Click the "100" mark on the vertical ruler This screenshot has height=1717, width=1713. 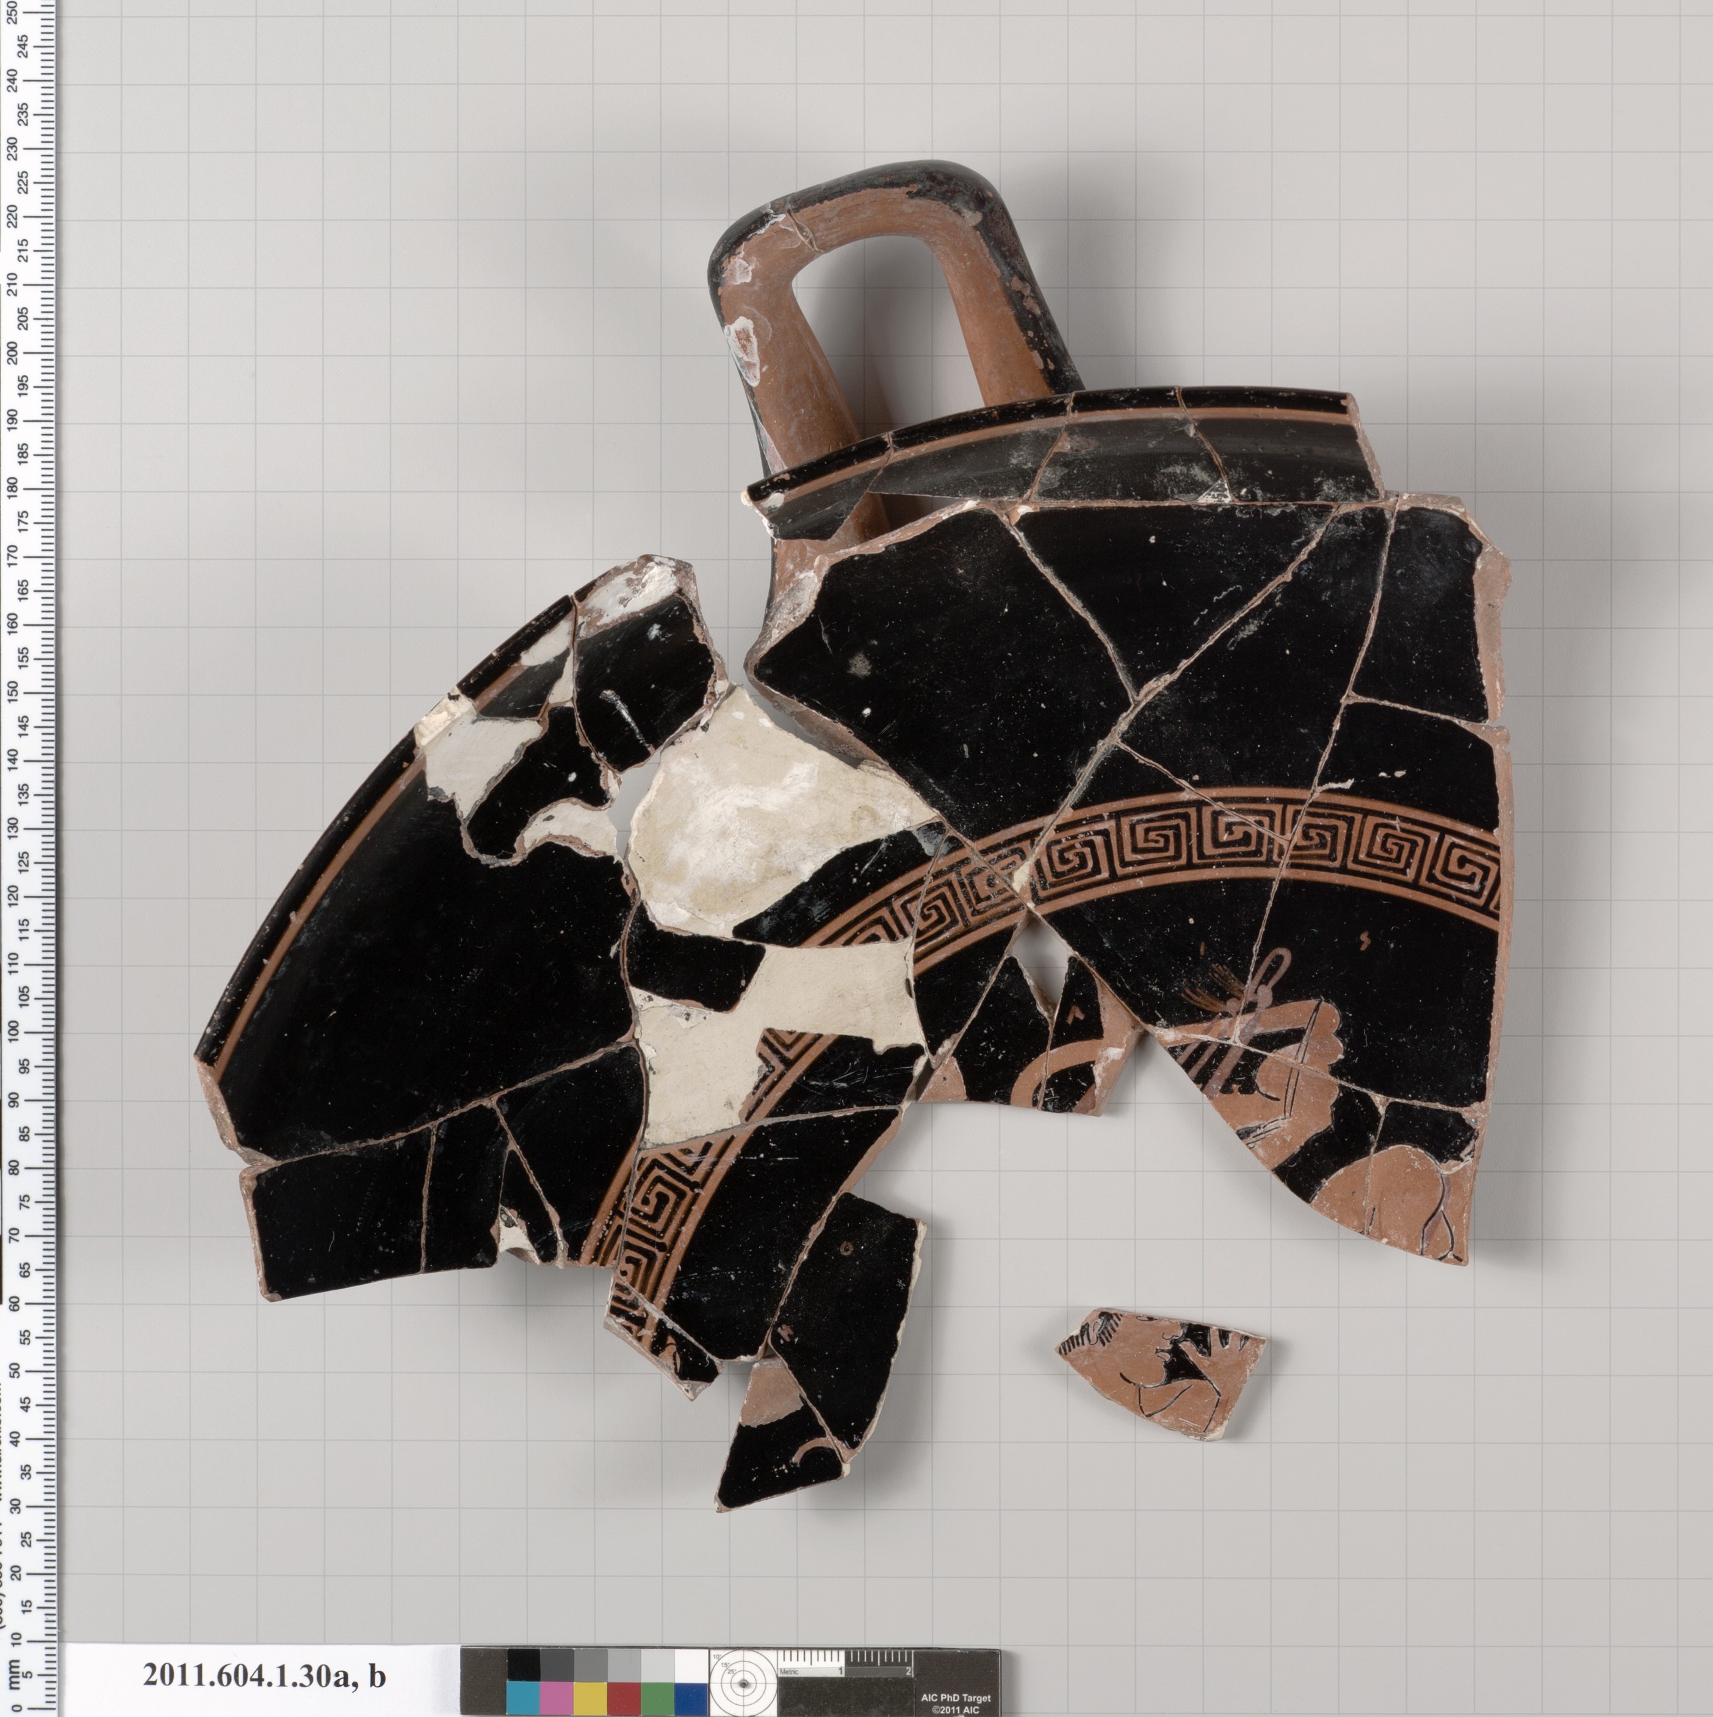click(x=12, y=1031)
